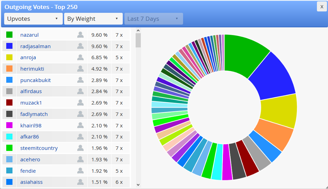Click the 2.89 % weight for puncakbukit
This screenshot has width=328, height=189.
click(x=100, y=80)
